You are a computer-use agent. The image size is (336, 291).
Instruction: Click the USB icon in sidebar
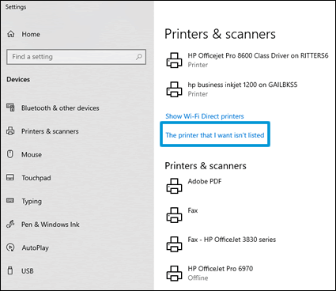pyautogui.click(x=10, y=270)
